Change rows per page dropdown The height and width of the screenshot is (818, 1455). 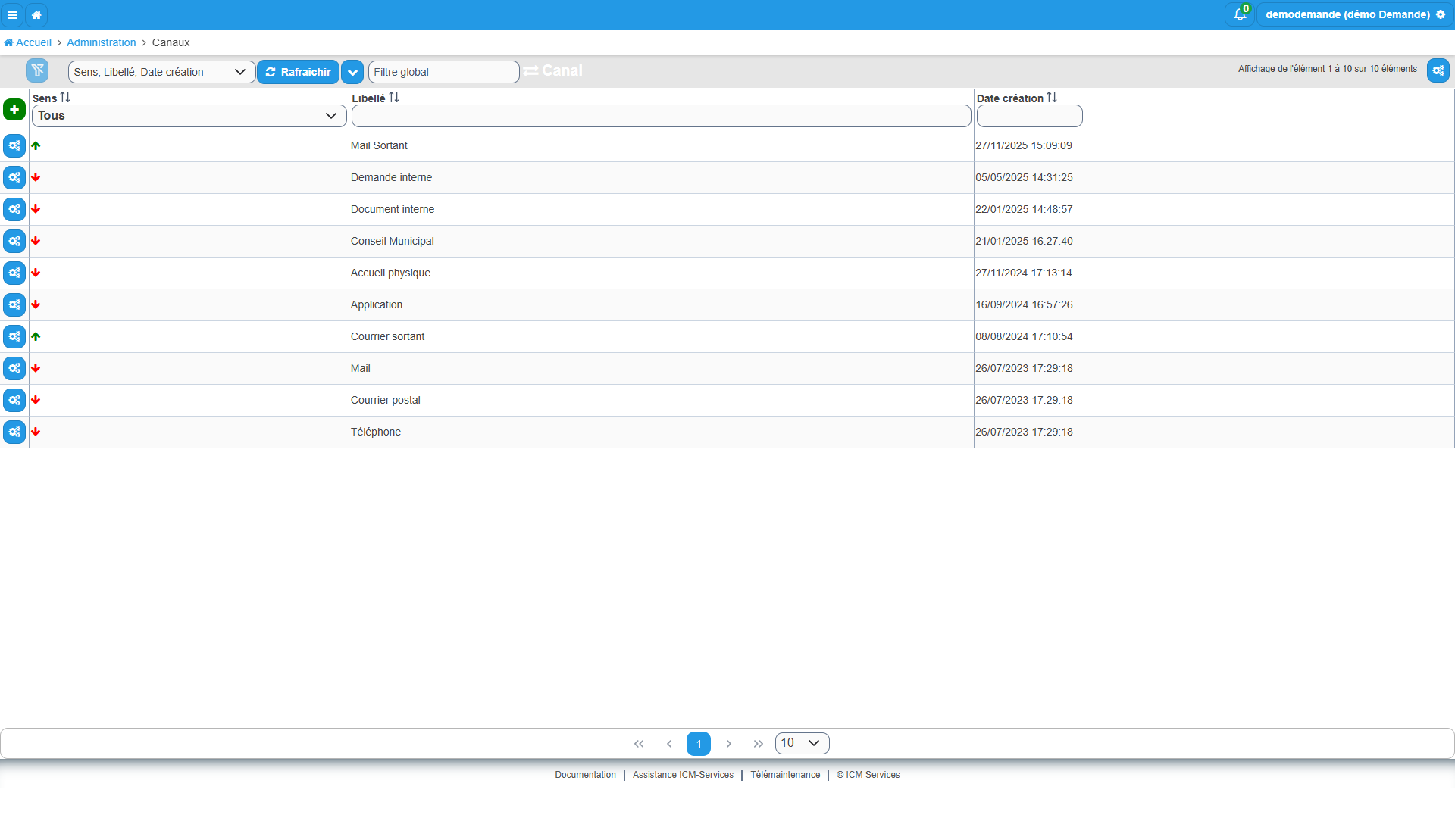tap(802, 743)
